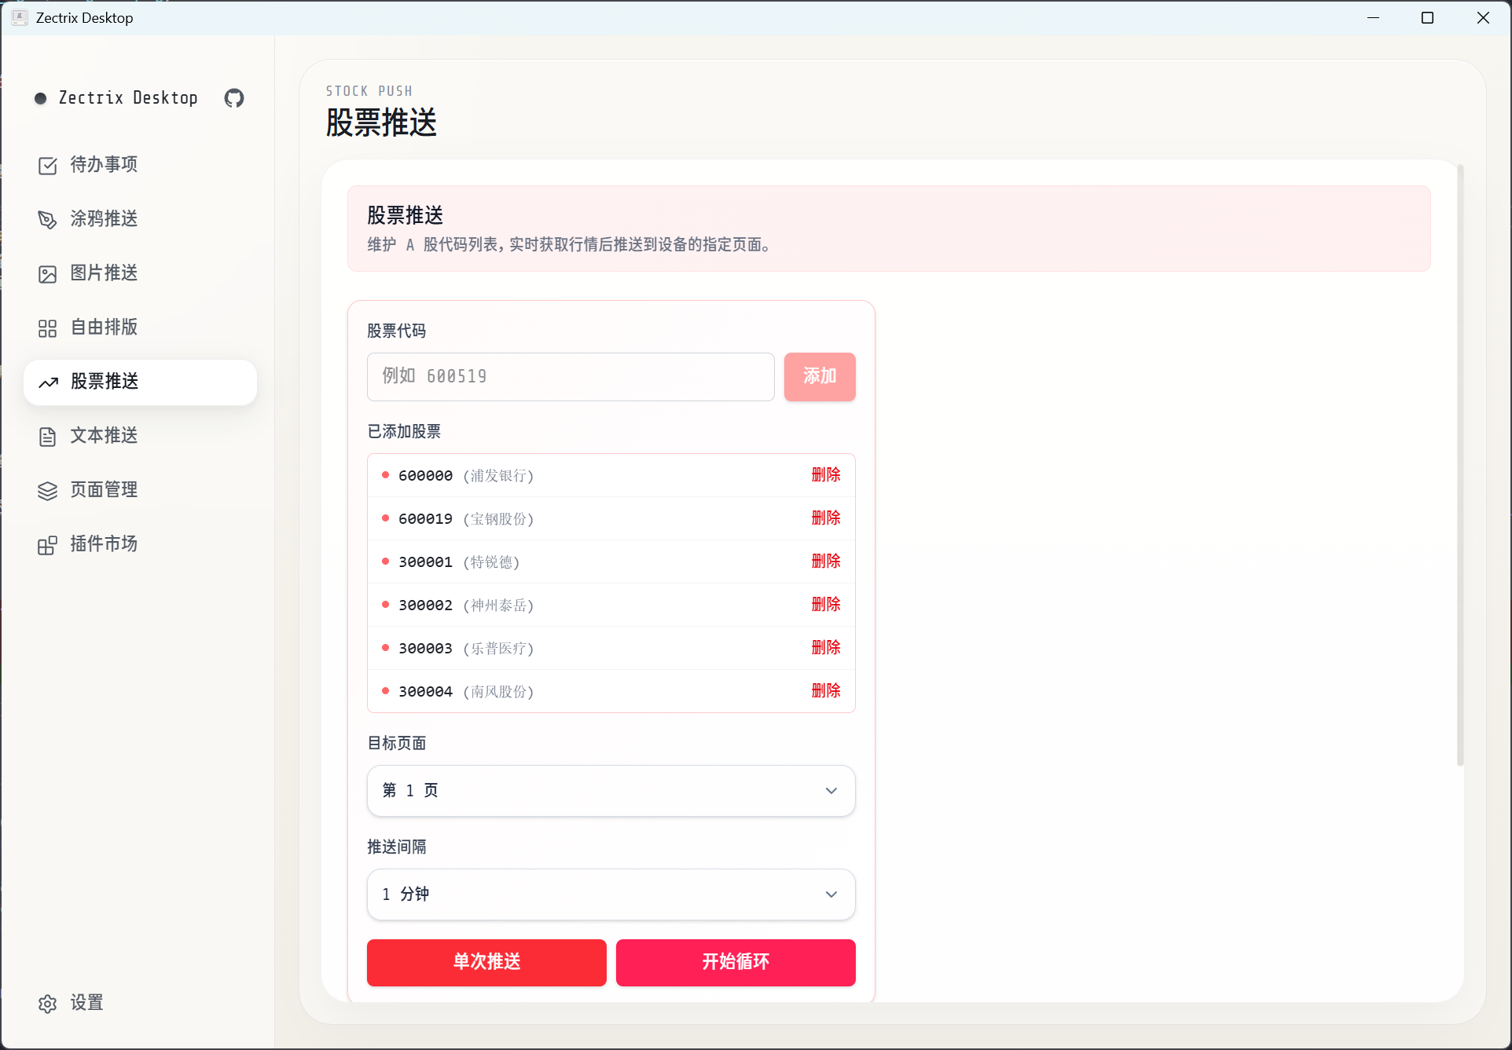The height and width of the screenshot is (1050, 1512).
Task: Expand the 推送间隔 dropdown showing 1 分钟
Action: (610, 894)
